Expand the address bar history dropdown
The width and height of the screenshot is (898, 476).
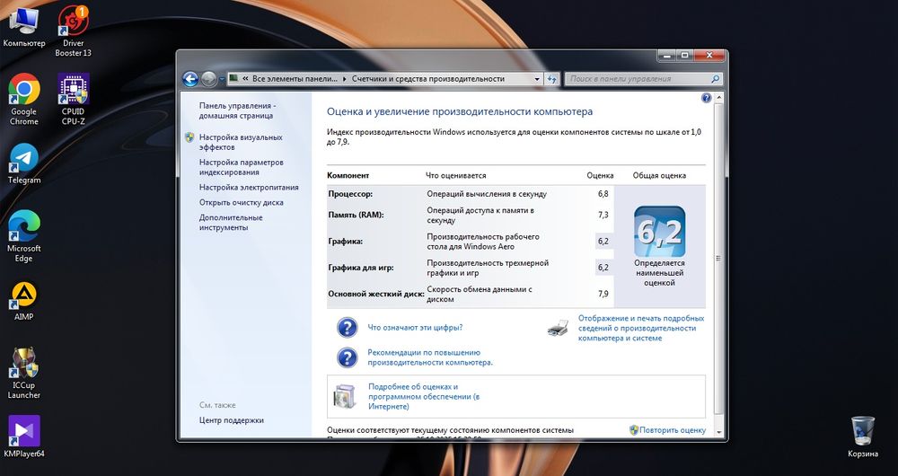pyautogui.click(x=537, y=79)
